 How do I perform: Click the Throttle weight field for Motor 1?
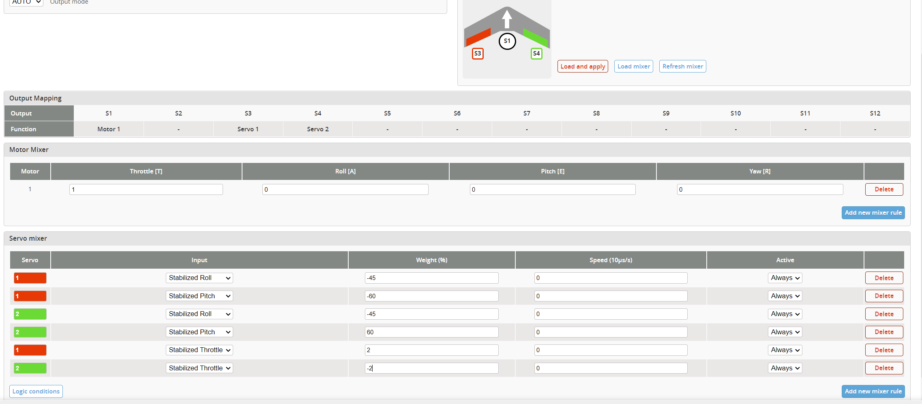(x=146, y=189)
